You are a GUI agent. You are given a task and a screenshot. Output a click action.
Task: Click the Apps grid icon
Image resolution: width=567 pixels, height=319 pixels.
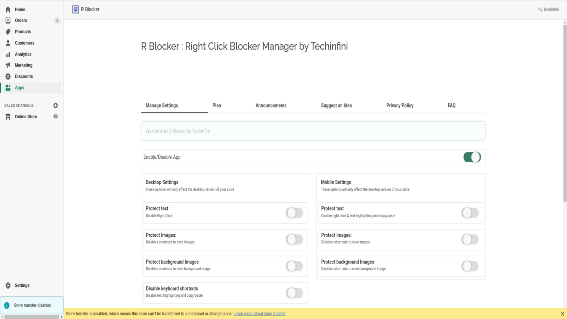[x=8, y=88]
